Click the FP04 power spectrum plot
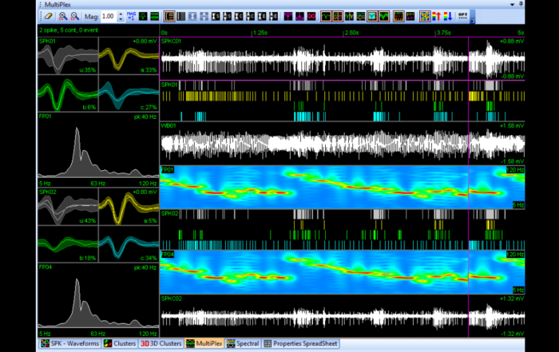 (98, 300)
